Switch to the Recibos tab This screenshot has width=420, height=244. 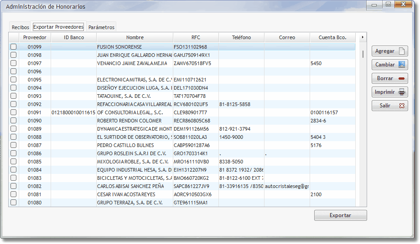(20, 27)
